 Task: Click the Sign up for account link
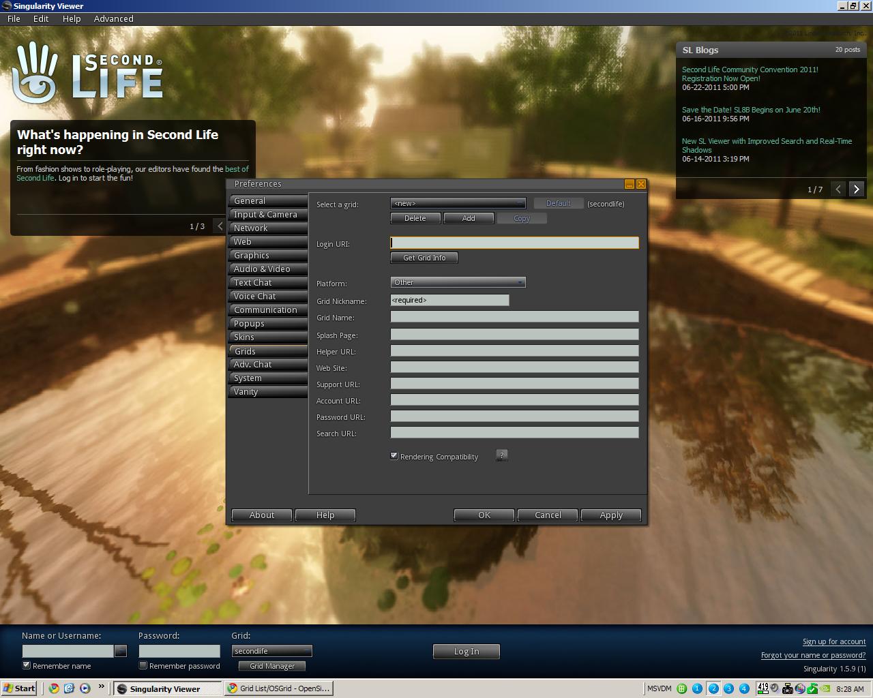(x=834, y=641)
